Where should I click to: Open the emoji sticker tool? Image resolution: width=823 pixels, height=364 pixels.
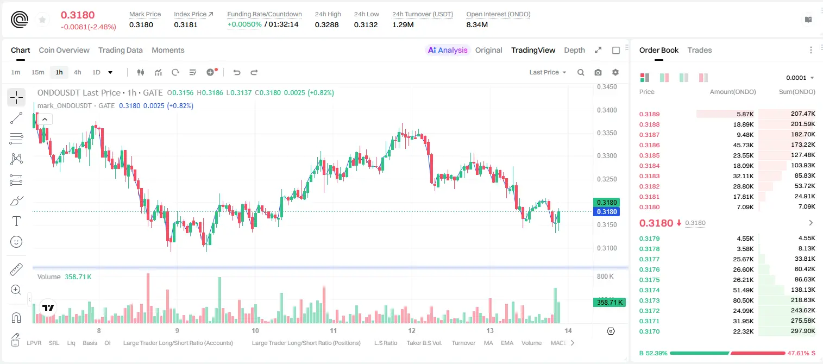coord(16,242)
